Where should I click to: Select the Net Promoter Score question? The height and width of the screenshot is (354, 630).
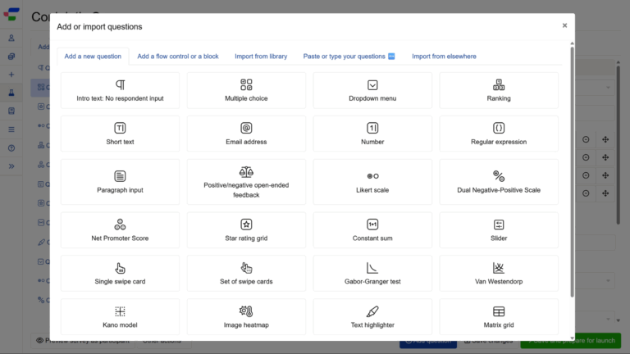click(x=120, y=230)
